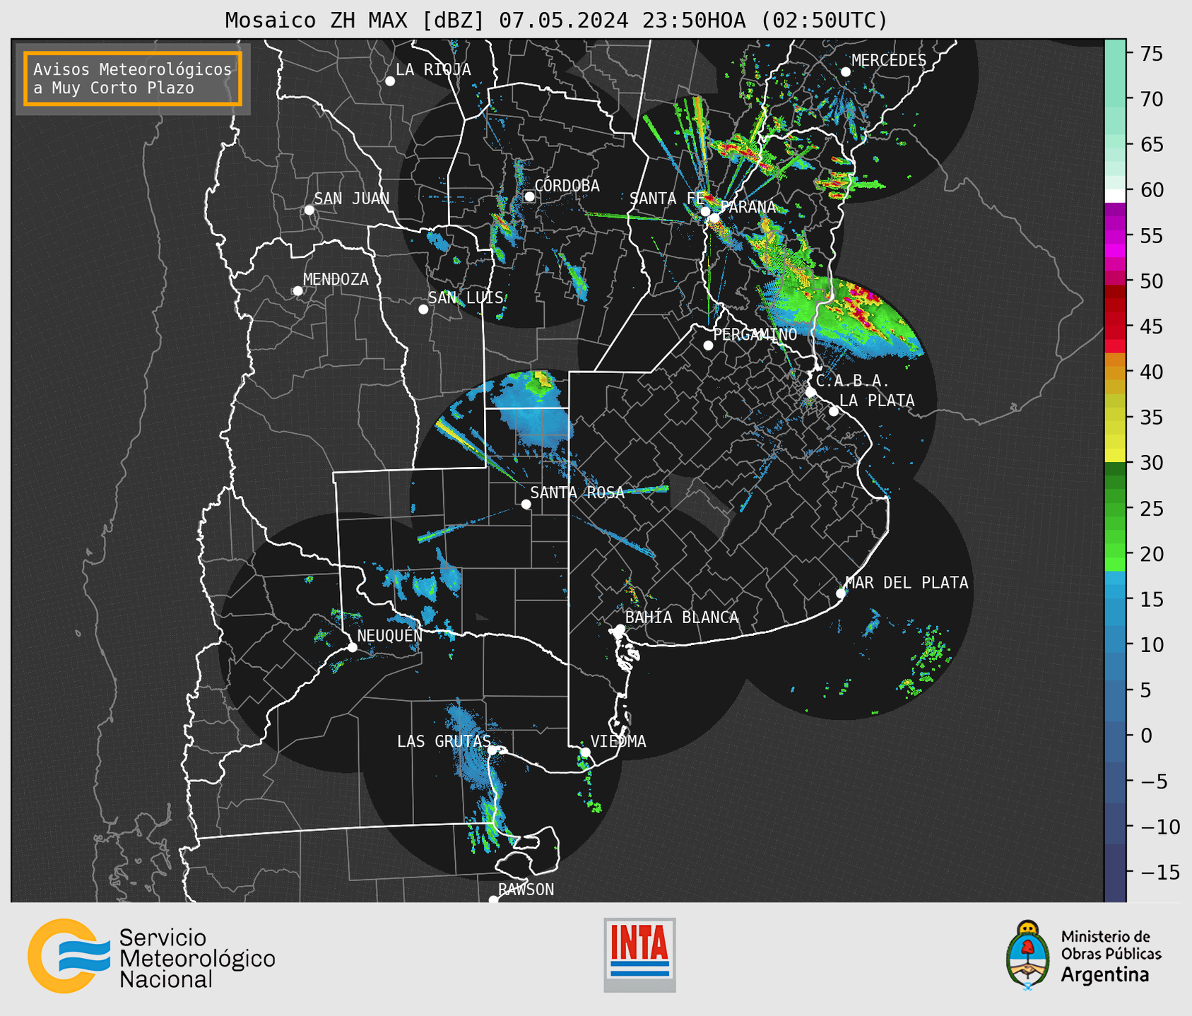The image size is (1192, 1016).
Task: Pick the orange 40 dBZ color band
Action: (x=1115, y=372)
